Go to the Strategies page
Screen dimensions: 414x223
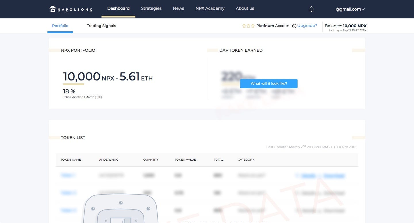pos(151,8)
